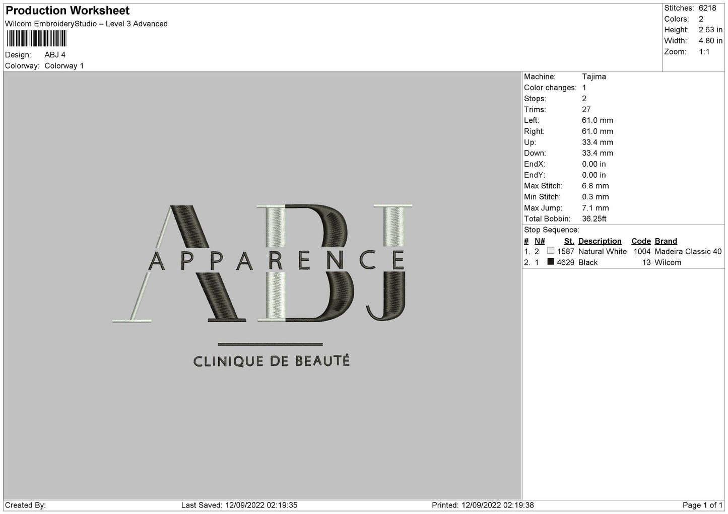Viewport: 728px width, 514px height.
Task: Click the 'Production Worksheet' title
Action: pyautogui.click(x=68, y=11)
